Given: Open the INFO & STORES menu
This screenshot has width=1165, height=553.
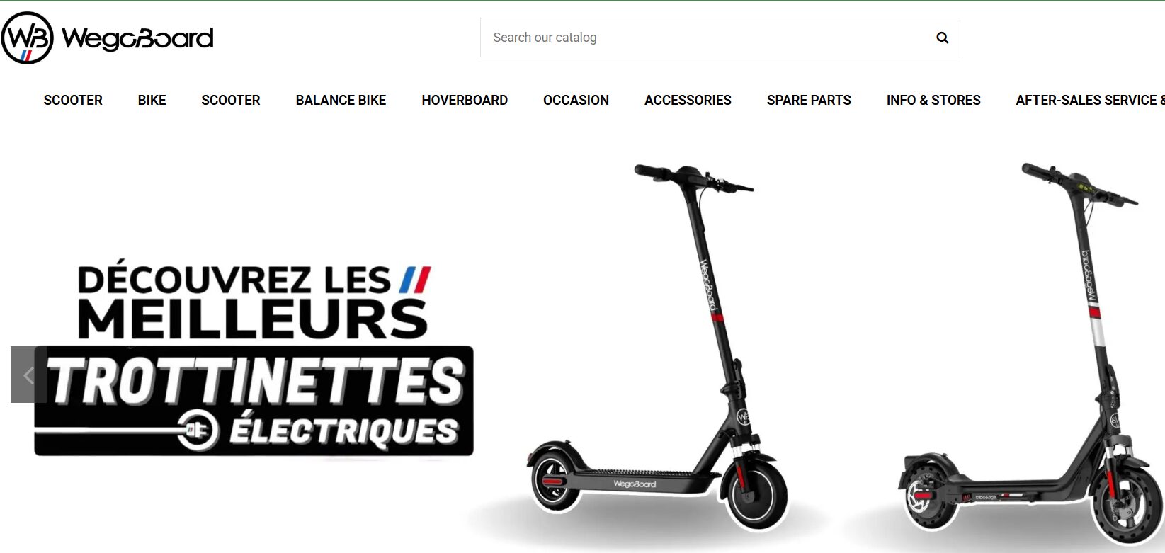Looking at the screenshot, I should 933,100.
